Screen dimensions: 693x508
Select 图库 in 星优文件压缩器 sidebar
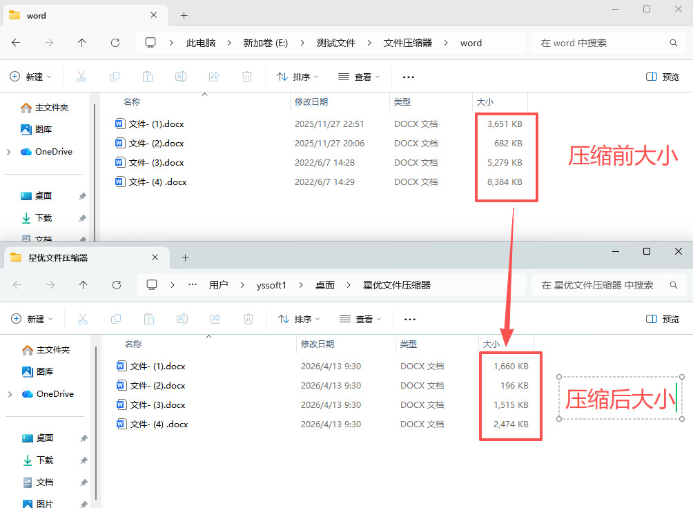tap(38, 371)
